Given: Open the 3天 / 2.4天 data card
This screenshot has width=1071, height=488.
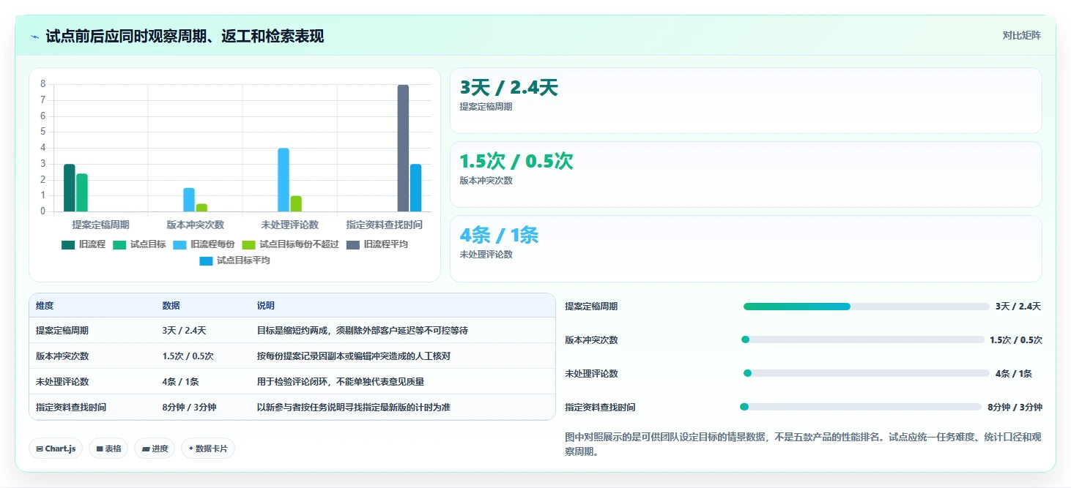Looking at the screenshot, I should tap(746, 100).
